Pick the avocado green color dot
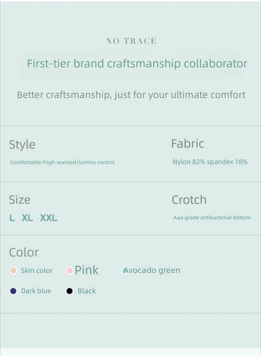Screen dimensions: 261x356 click(x=125, y=271)
